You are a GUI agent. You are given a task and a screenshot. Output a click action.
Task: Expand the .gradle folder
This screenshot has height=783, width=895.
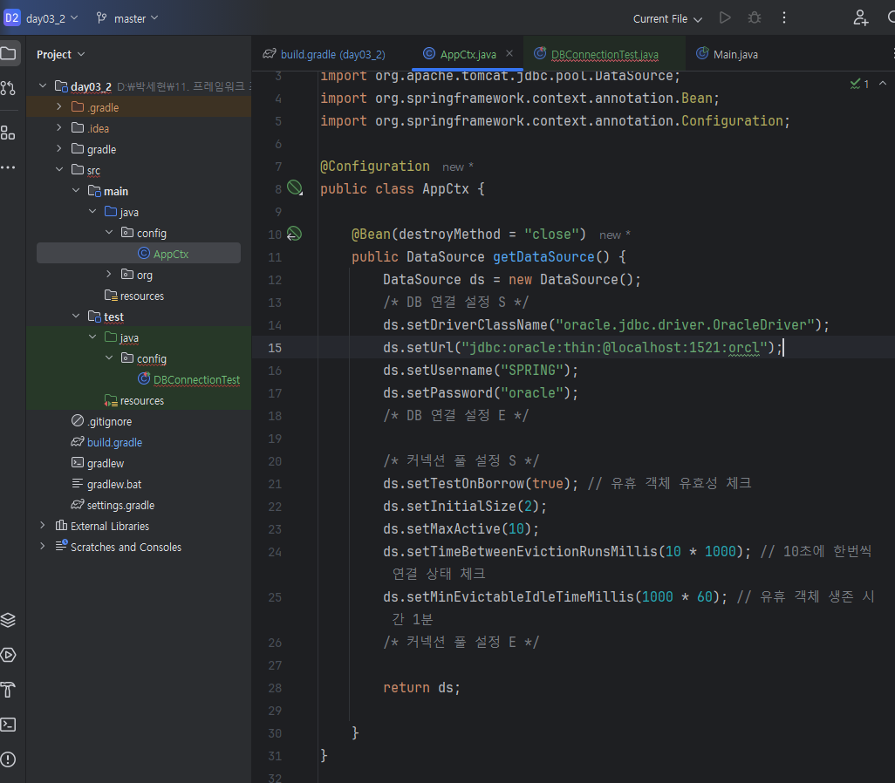pos(59,107)
